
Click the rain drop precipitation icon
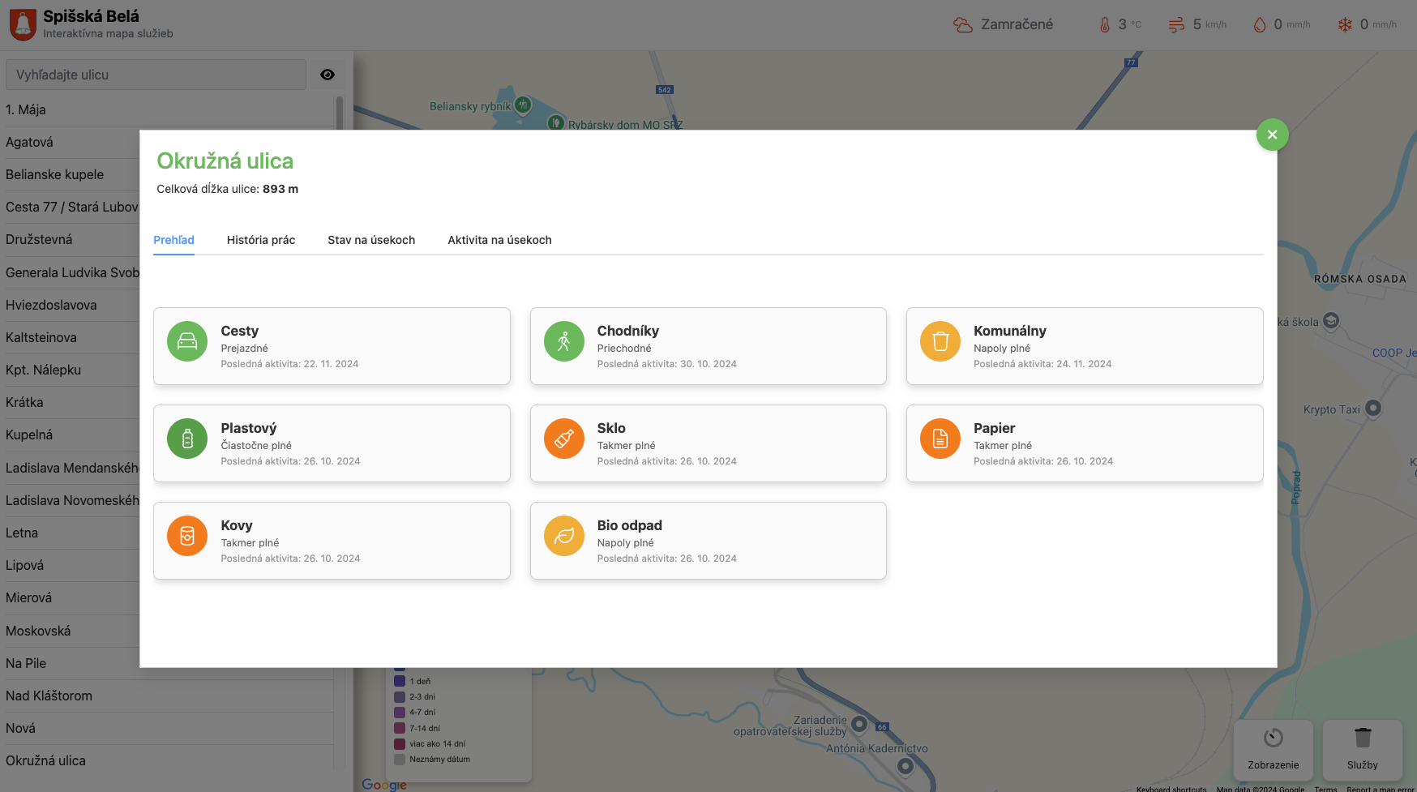click(x=1259, y=25)
